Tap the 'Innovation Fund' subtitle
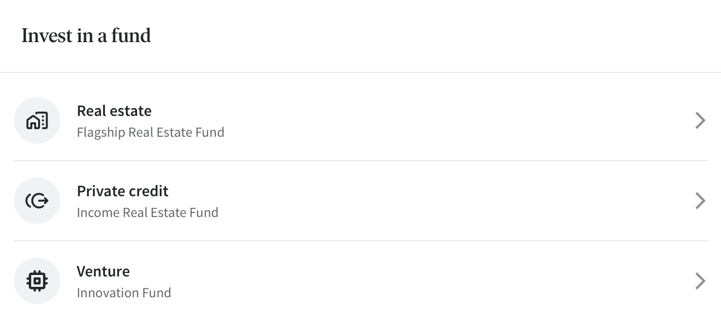The image size is (721, 326). (x=124, y=293)
